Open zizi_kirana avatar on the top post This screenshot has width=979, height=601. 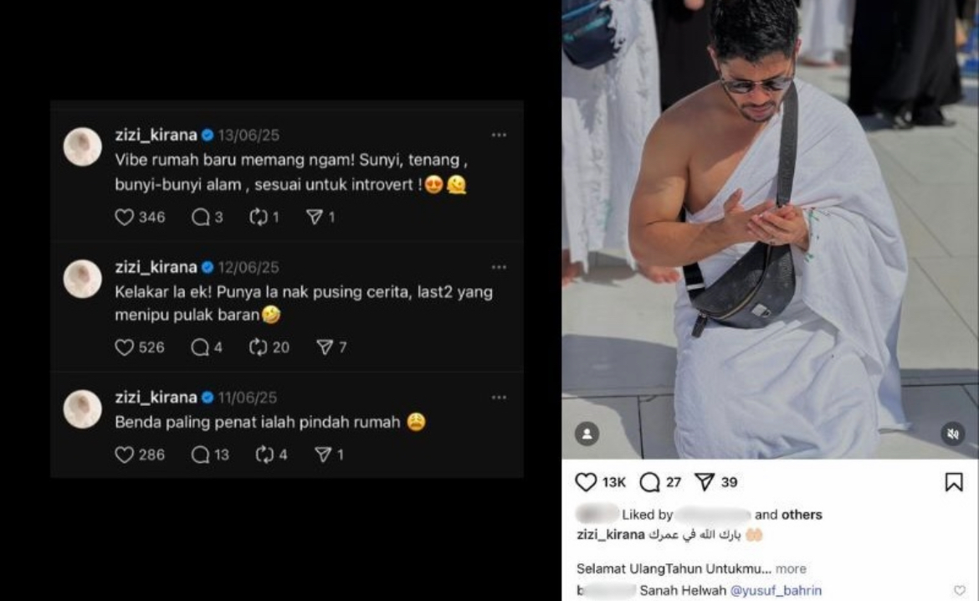coord(82,146)
